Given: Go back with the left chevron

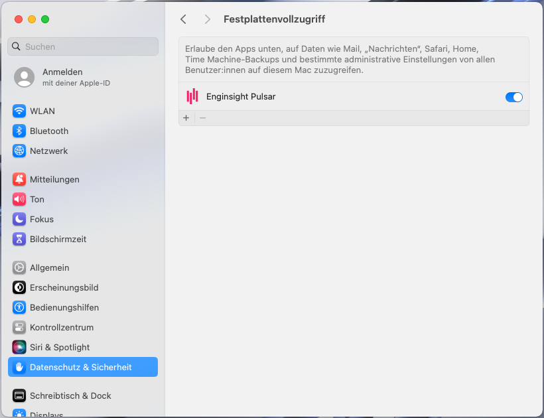Looking at the screenshot, I should coord(184,19).
